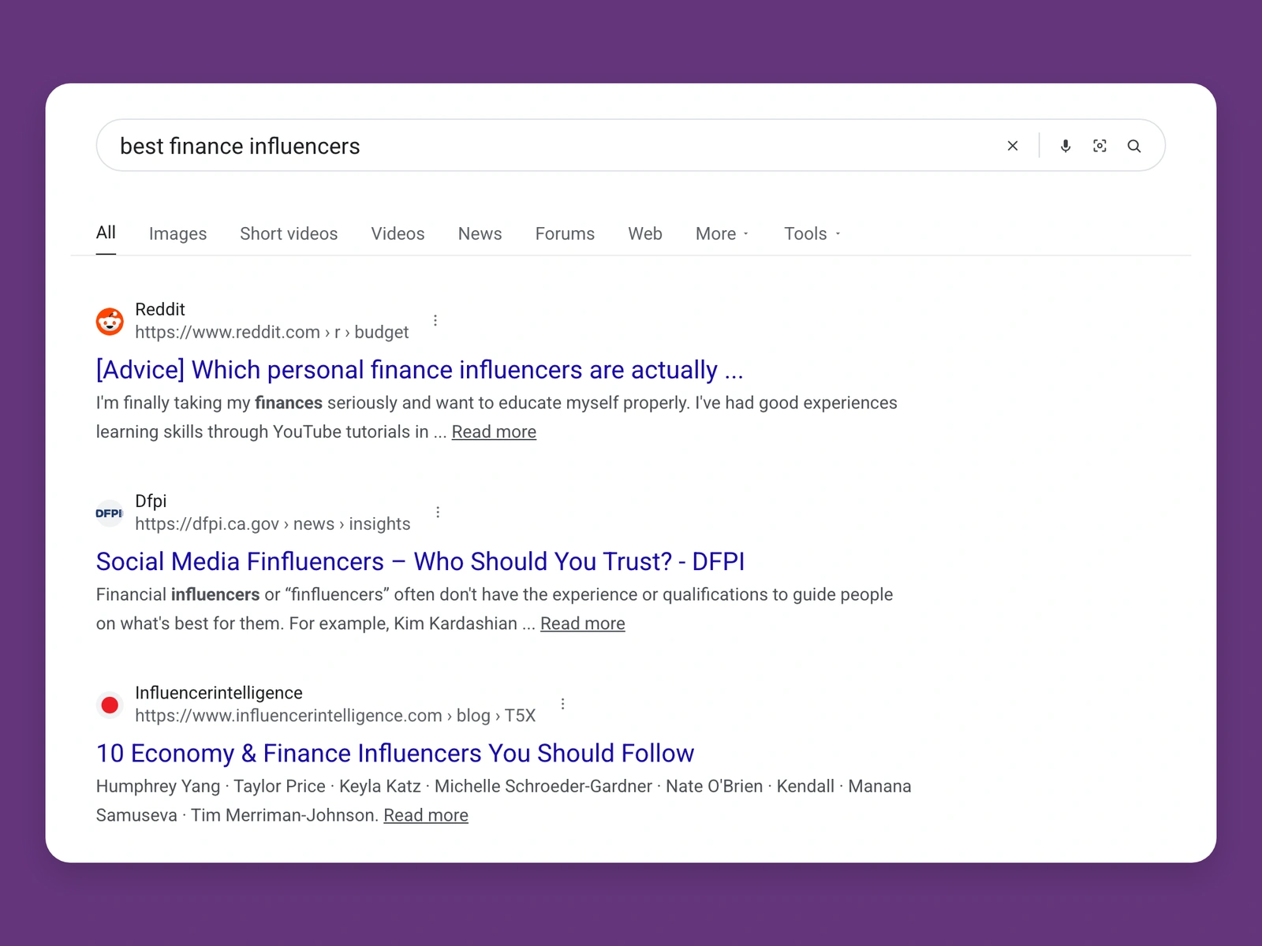Open the News tab
1262x946 pixels.
point(480,233)
